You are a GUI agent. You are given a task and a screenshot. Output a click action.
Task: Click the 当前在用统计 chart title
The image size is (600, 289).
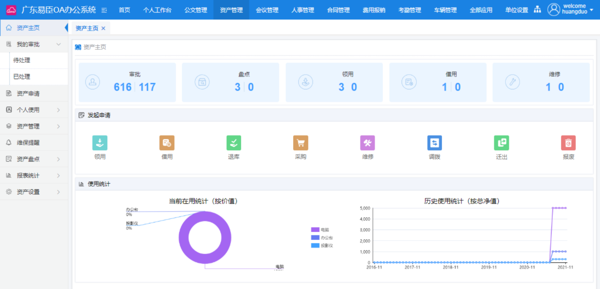point(203,201)
